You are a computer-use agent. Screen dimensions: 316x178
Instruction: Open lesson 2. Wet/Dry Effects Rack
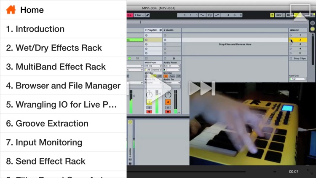tap(63, 48)
